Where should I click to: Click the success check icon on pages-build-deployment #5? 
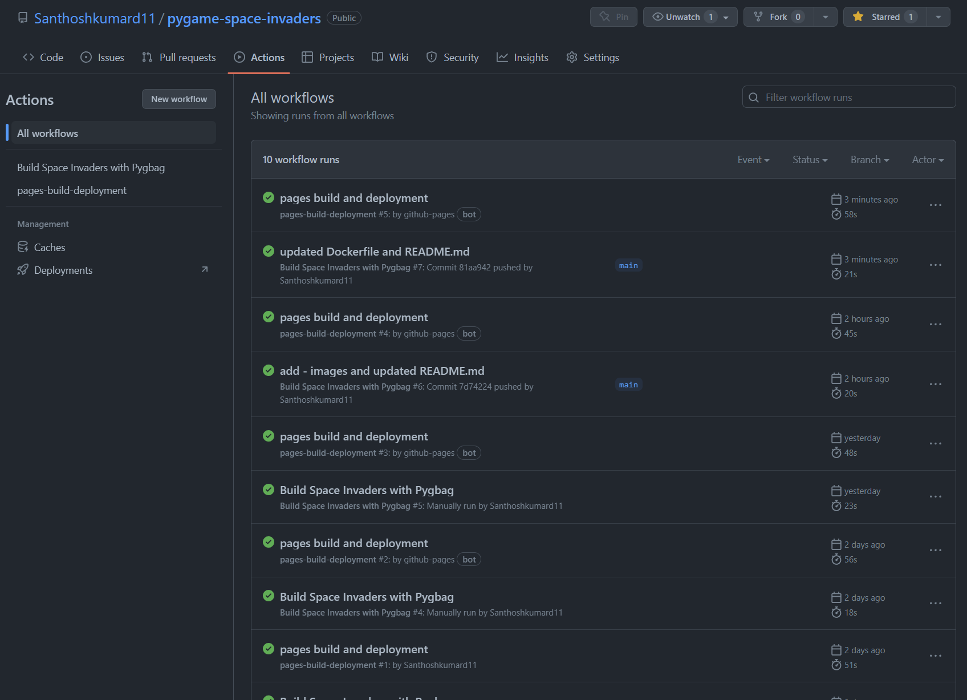(269, 197)
